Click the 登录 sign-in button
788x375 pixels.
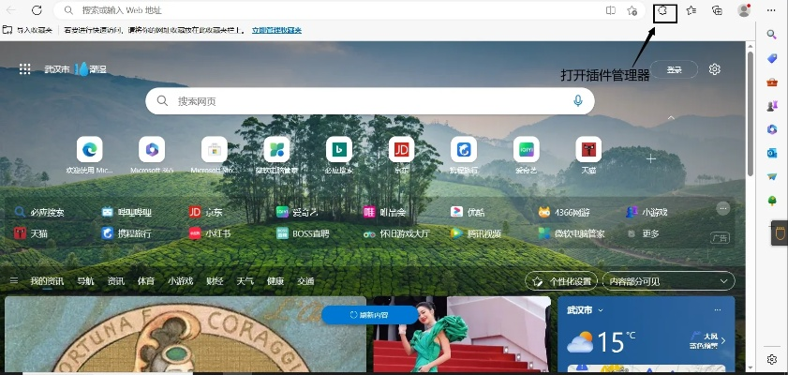point(674,69)
